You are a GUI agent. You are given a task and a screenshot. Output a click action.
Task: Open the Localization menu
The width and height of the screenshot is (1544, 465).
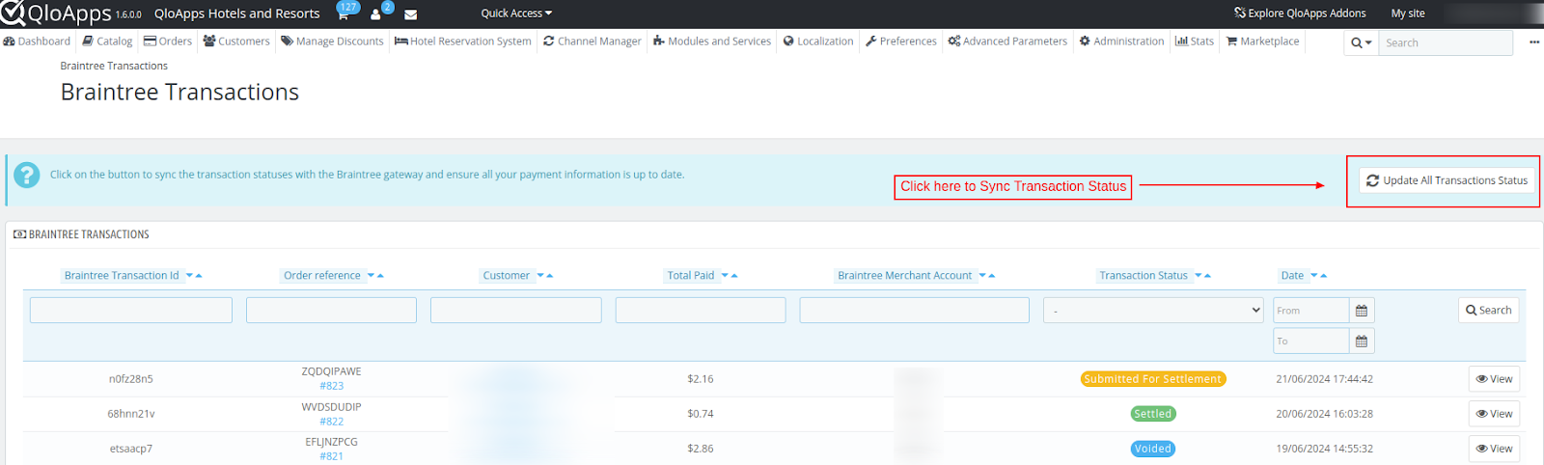818,41
